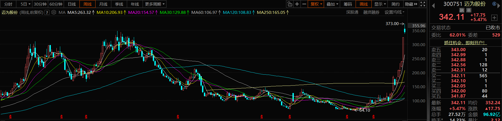The image size is (502, 121).
Task: Open the 复权 adjustment dropdown
Action: tap(316, 4)
